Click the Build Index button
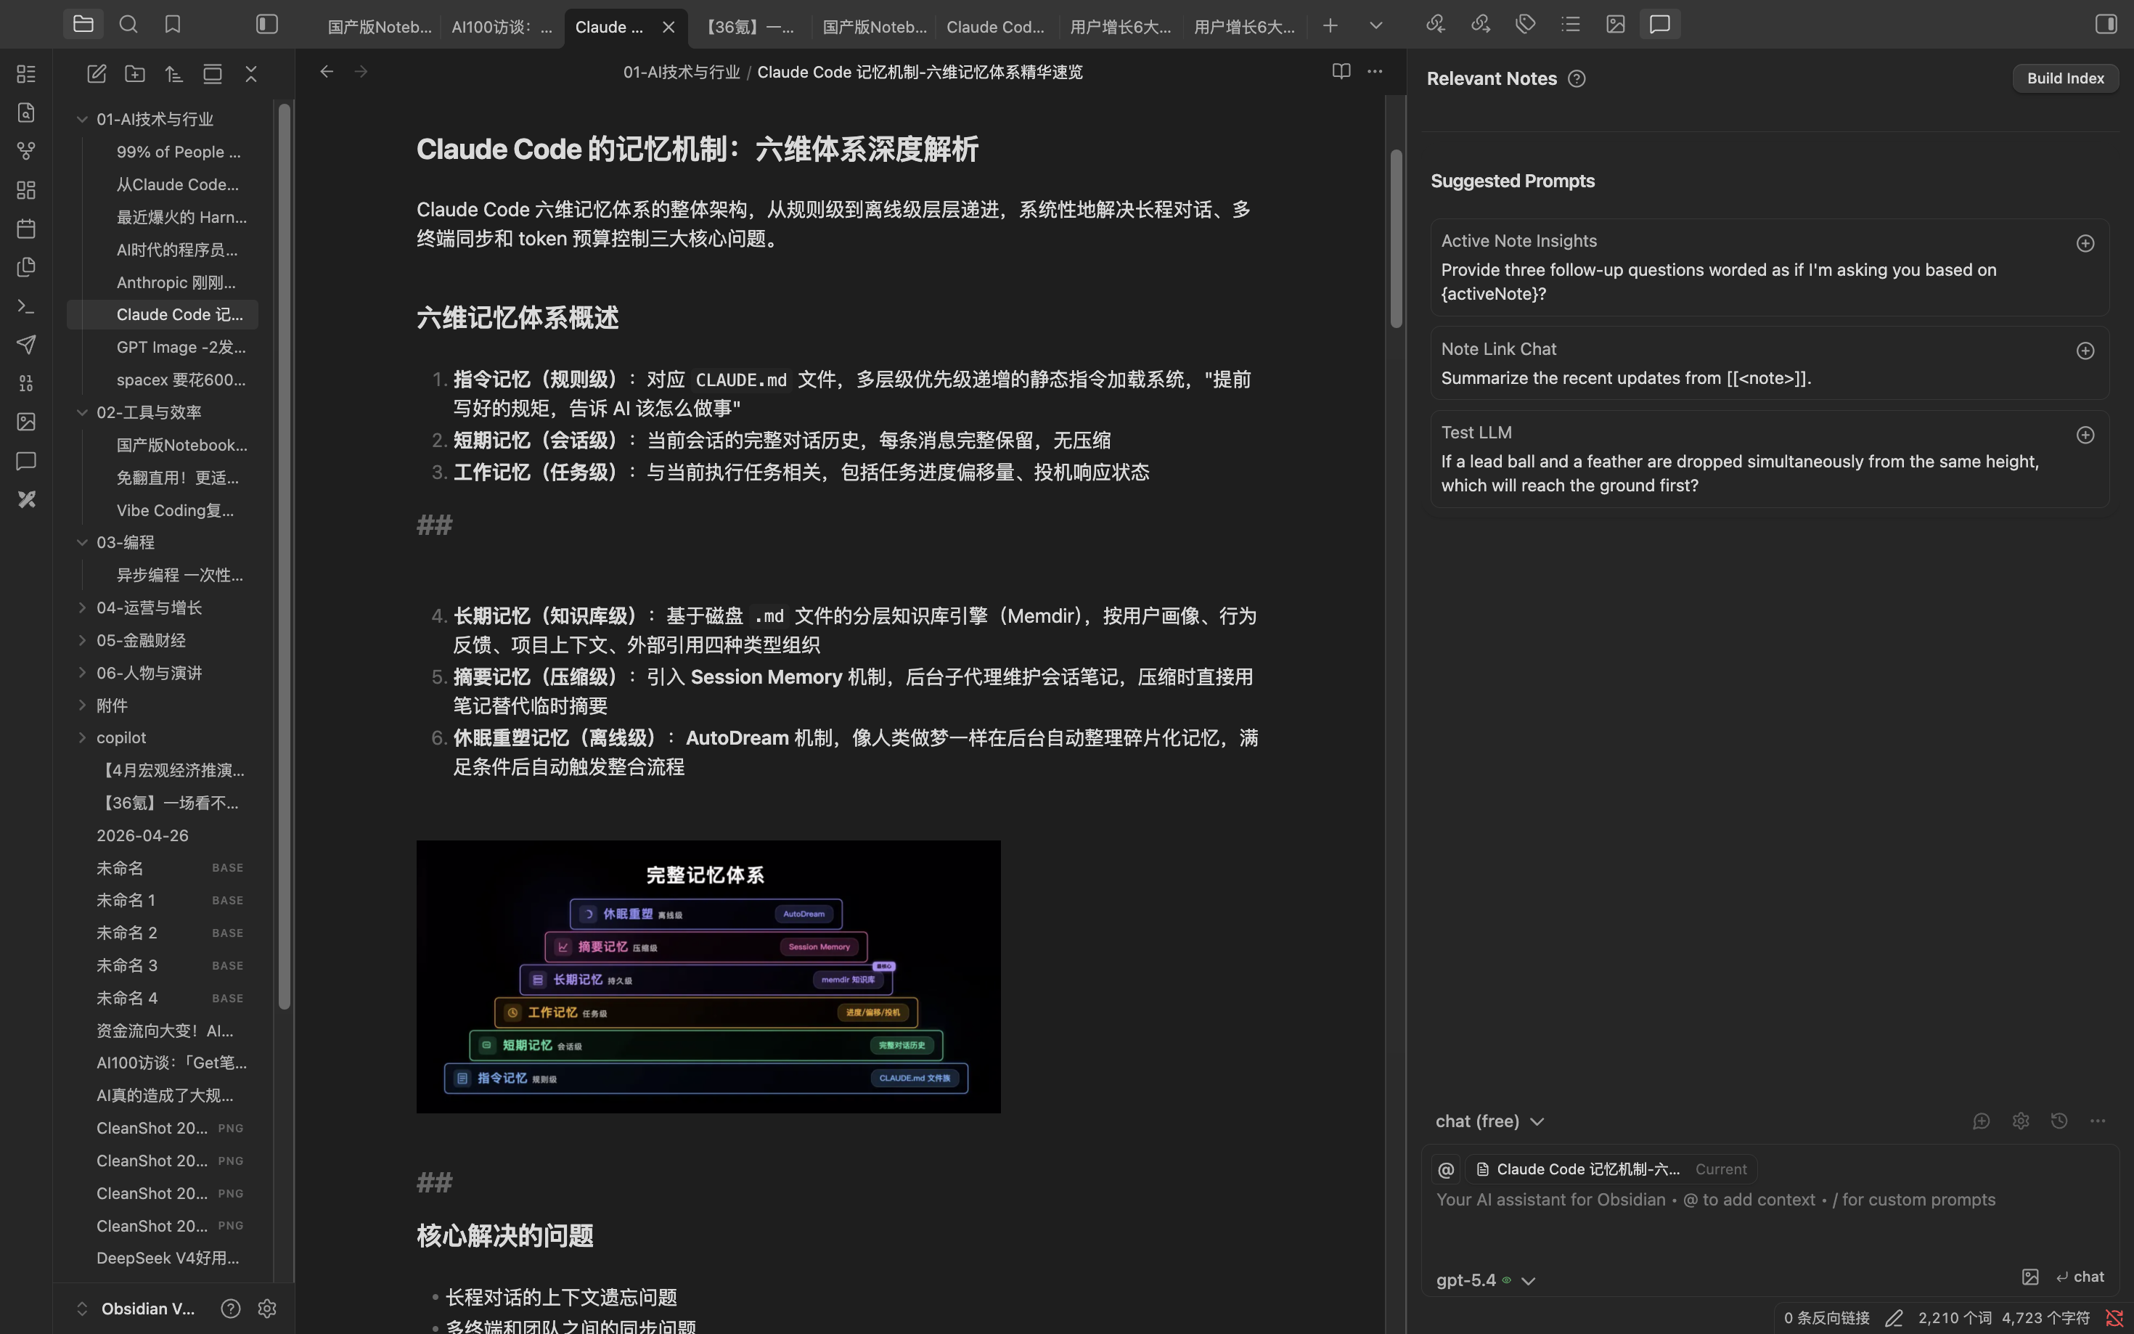Screen dimensions: 2134x1334 2065,78
